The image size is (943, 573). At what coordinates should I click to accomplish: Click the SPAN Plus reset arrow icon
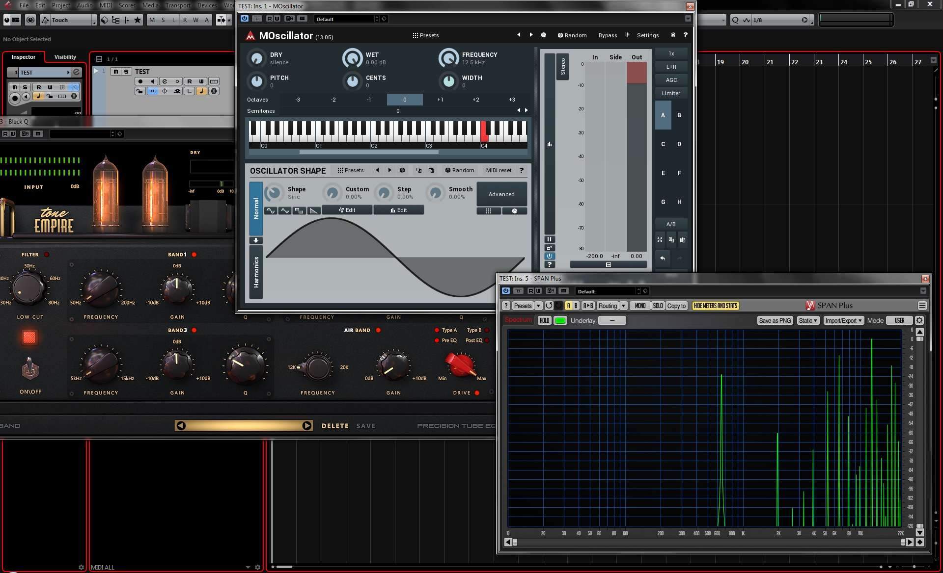[x=549, y=306]
